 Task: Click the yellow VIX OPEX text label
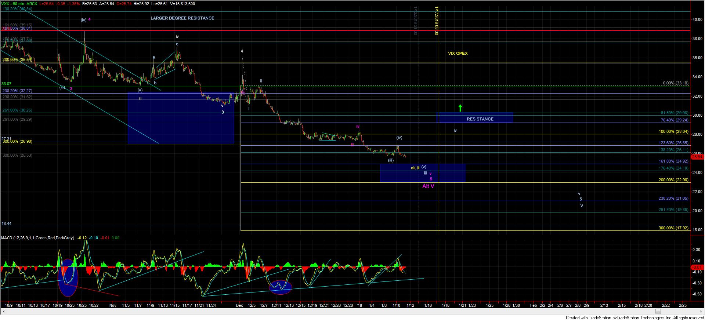click(458, 53)
